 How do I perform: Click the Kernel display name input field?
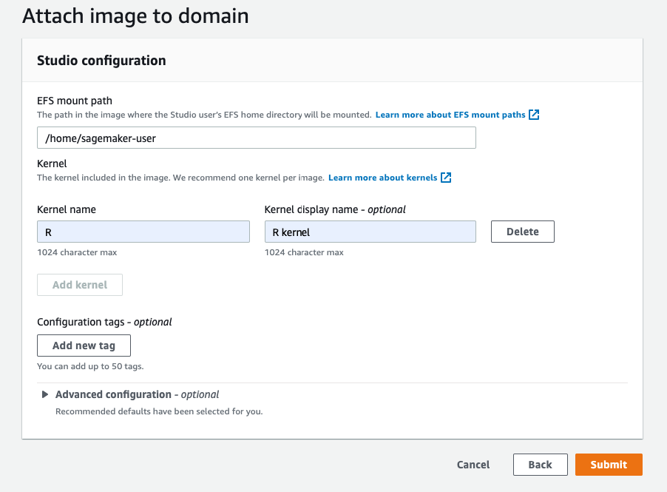point(370,232)
